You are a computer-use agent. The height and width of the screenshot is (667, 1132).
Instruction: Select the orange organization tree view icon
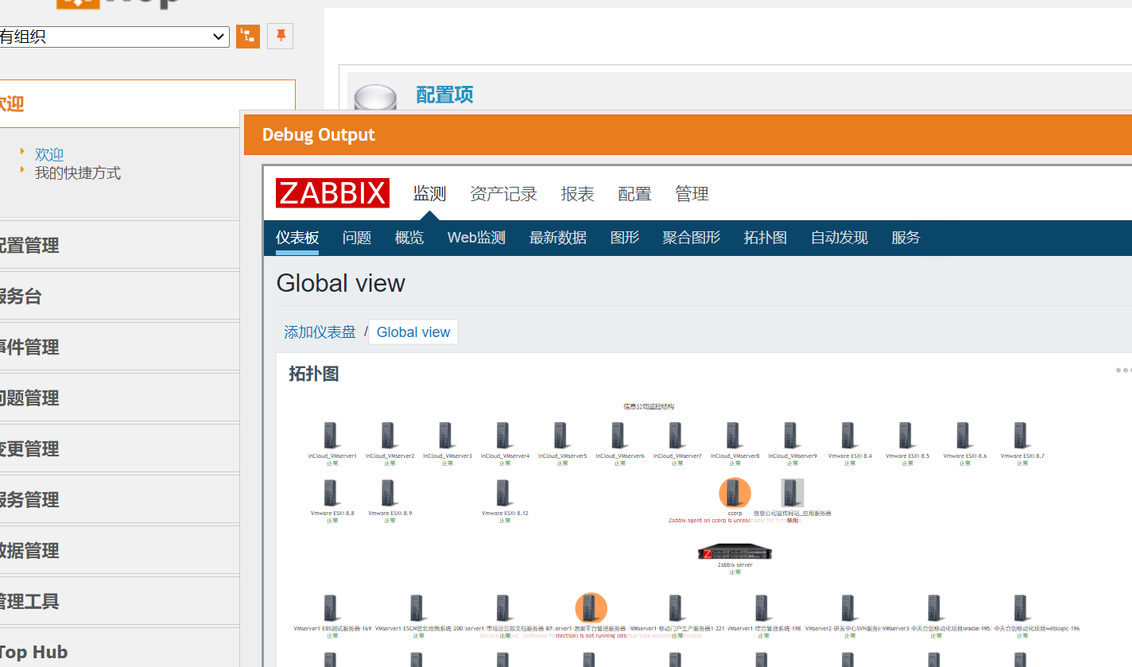[248, 36]
